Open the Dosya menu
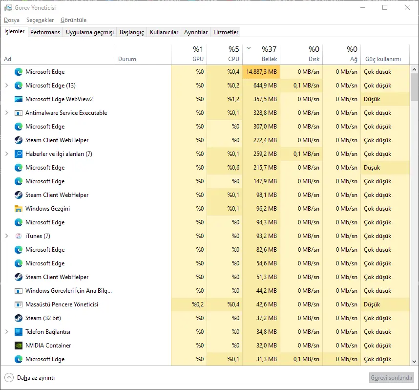 [12, 20]
